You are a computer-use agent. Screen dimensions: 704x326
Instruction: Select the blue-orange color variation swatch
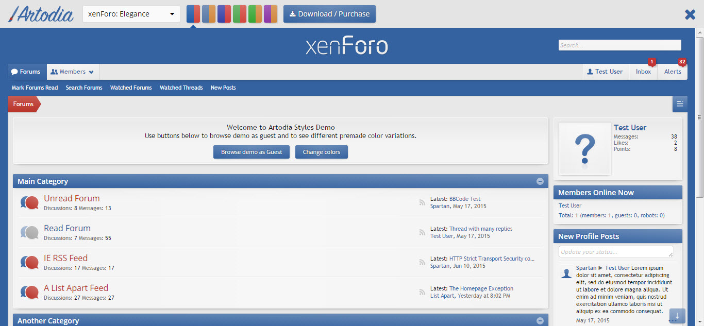(209, 14)
